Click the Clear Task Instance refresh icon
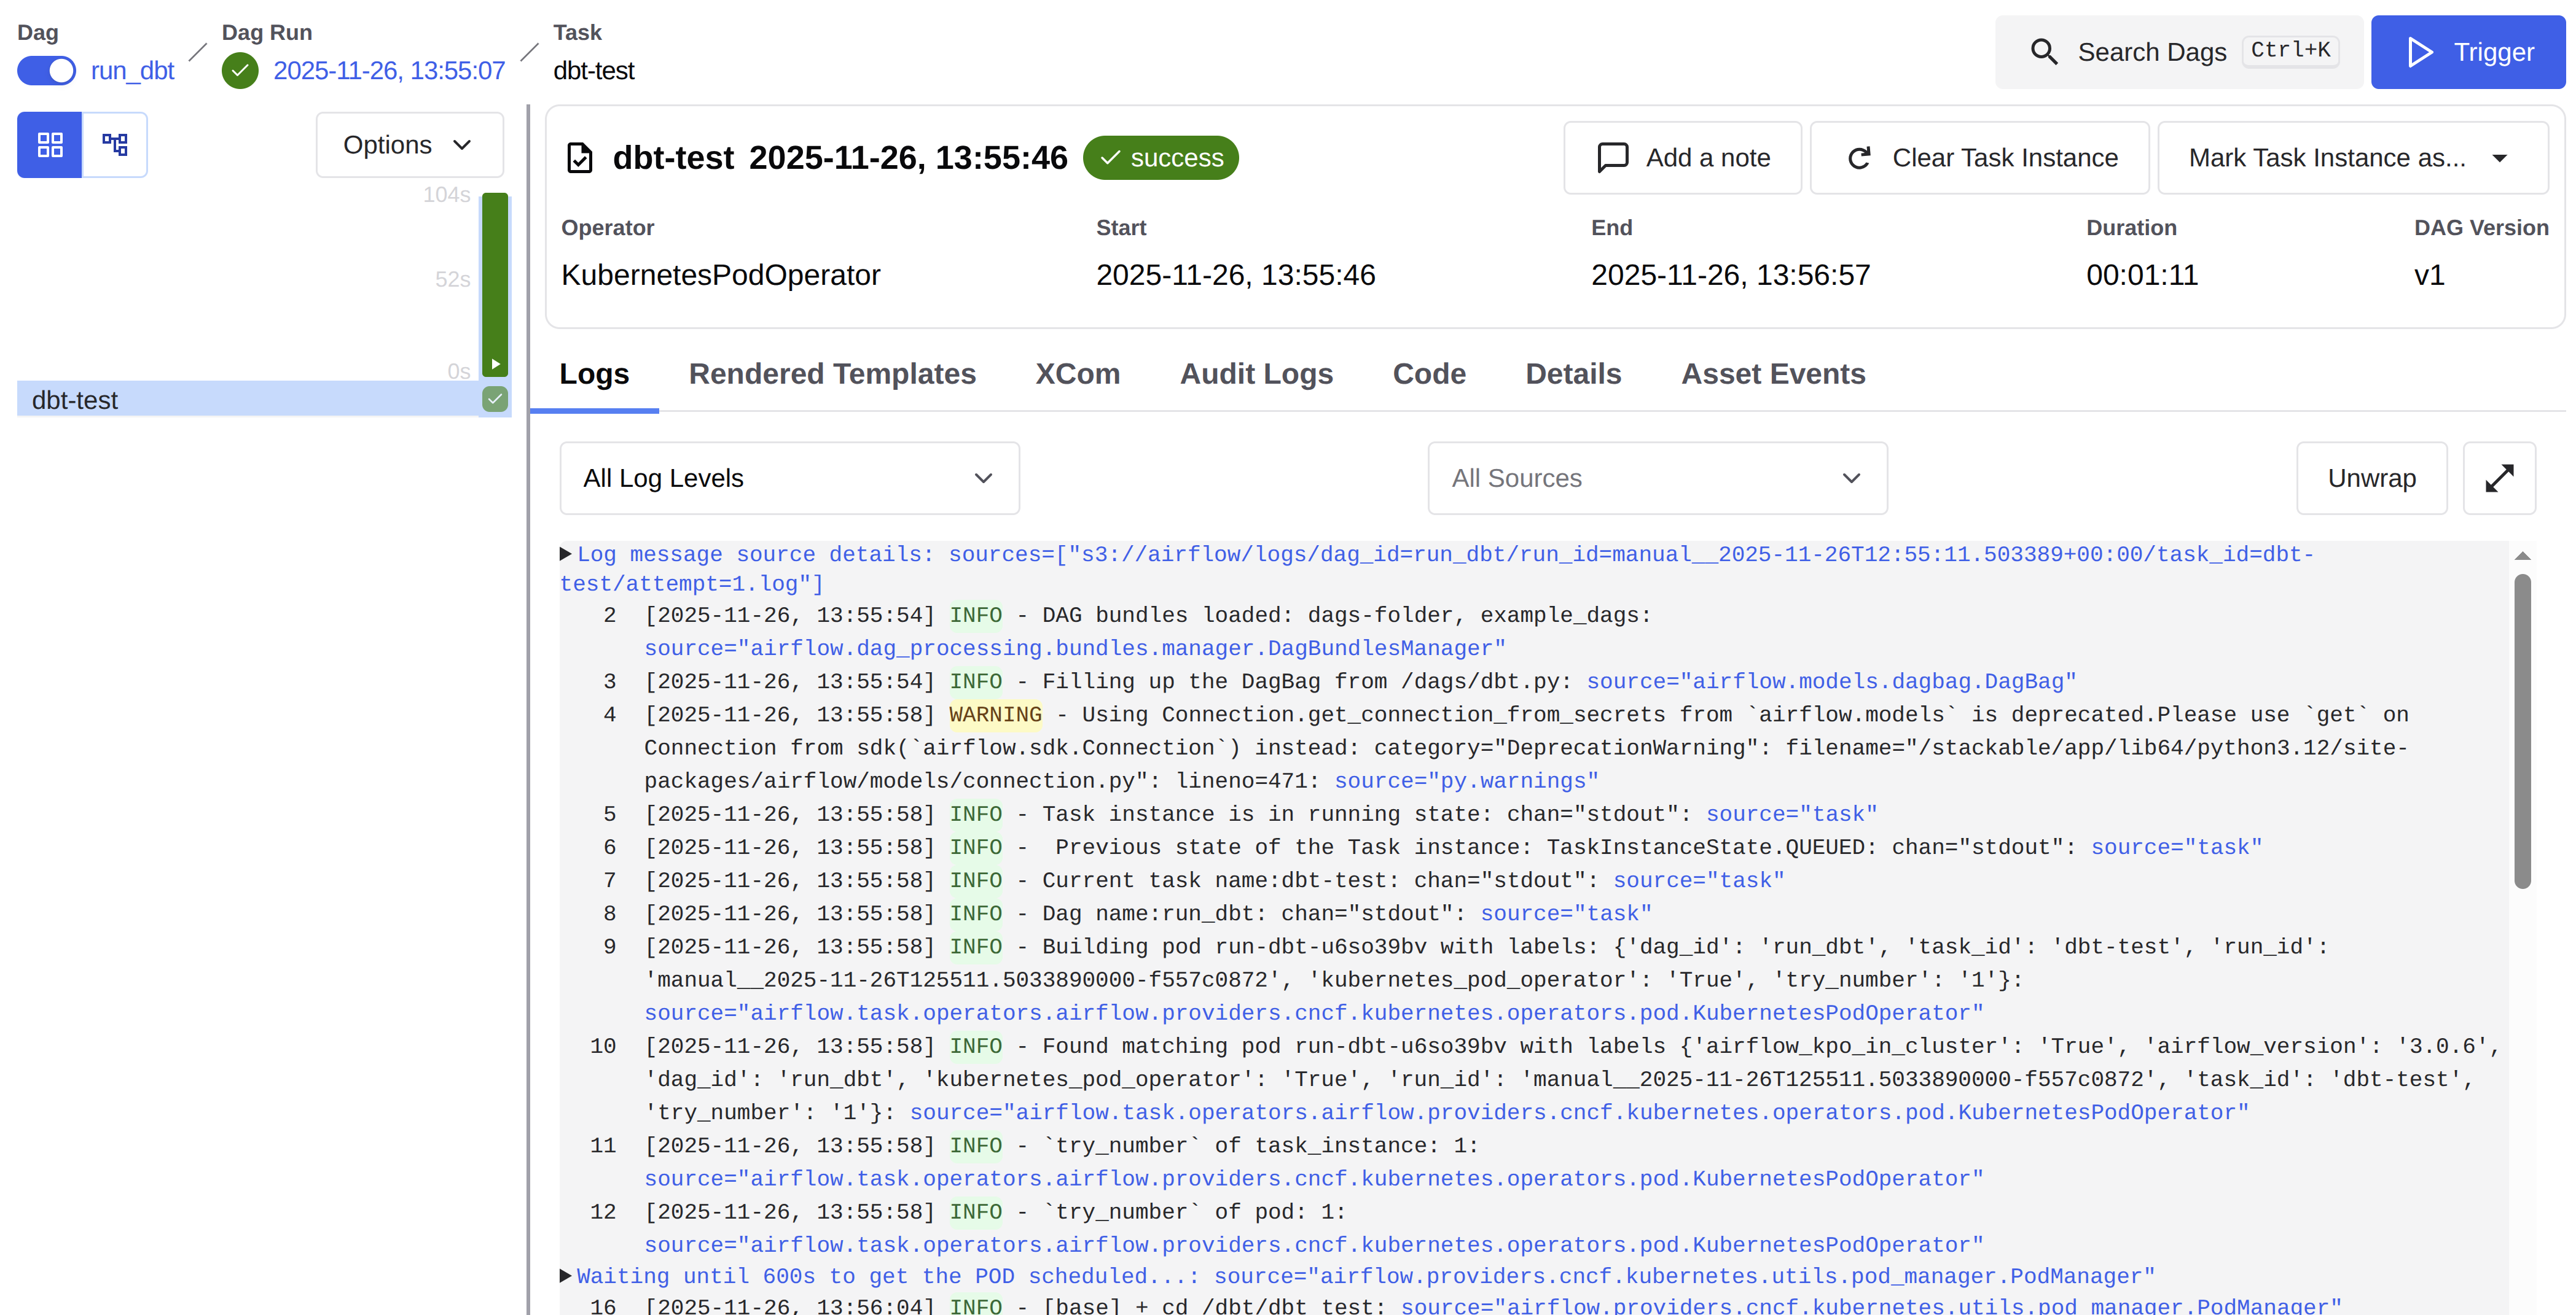This screenshot has width=2576, height=1315. [x=1859, y=158]
